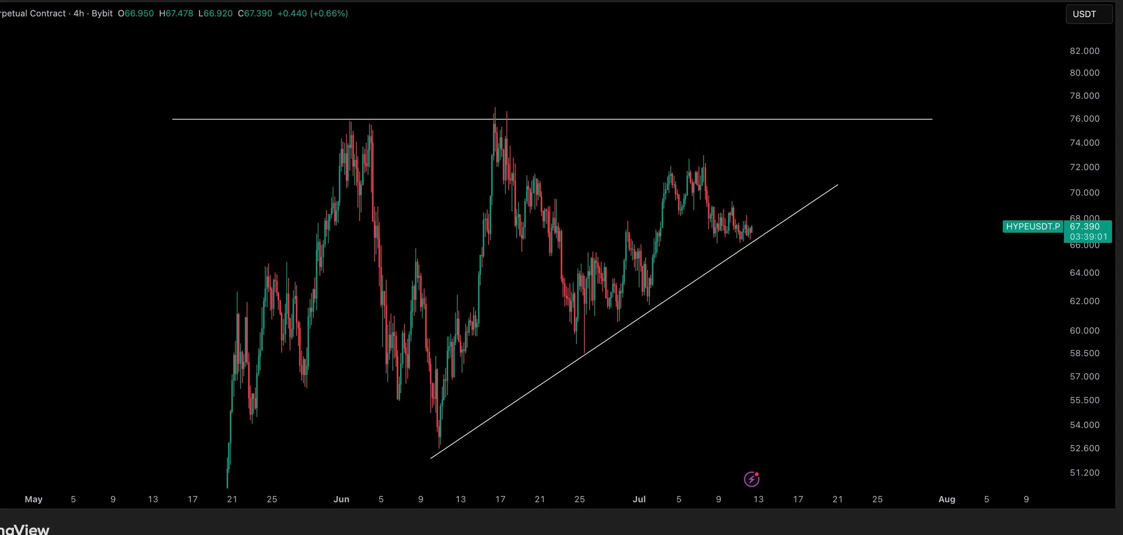Click the purple lightning bolt event icon

point(752,479)
